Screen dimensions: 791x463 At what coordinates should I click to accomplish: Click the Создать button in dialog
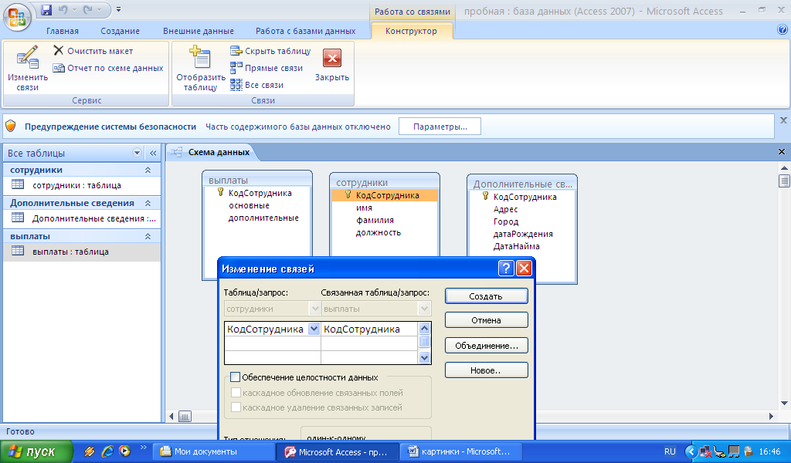point(487,296)
